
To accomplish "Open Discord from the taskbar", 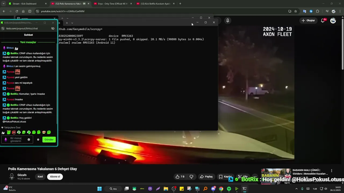I will pos(213,189).
